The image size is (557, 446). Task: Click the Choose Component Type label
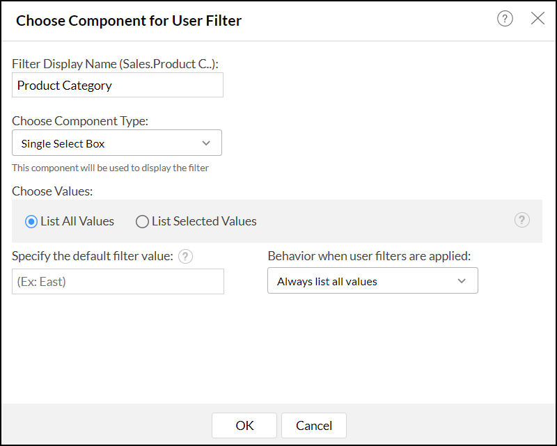click(80, 120)
